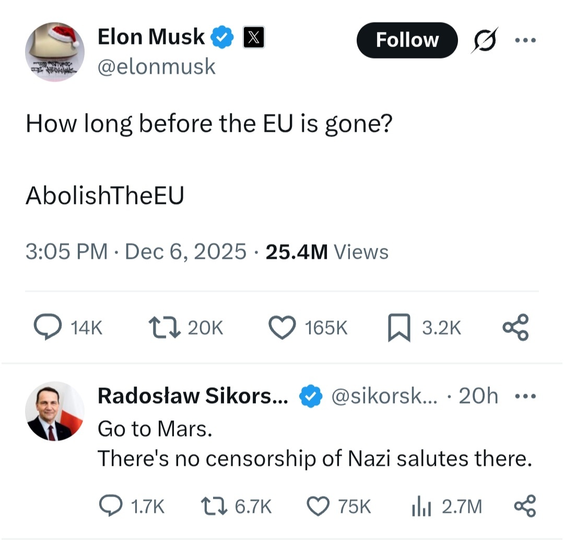Viewport: 564px width, 540px height.
Task: Open the @elonmusk handle link
Action: 156,66
